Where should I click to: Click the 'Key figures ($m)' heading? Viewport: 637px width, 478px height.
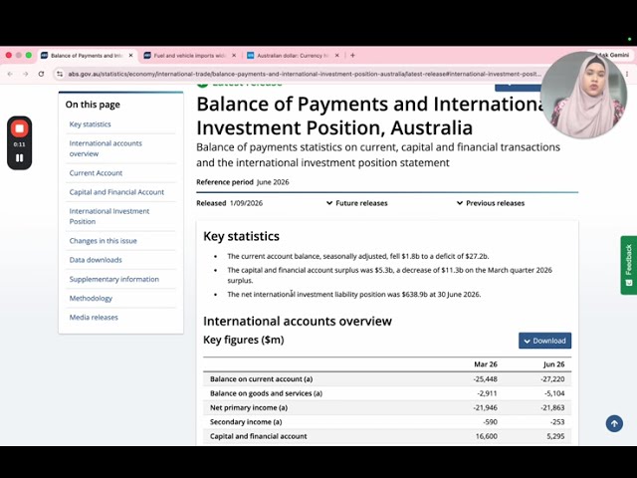coord(243,340)
